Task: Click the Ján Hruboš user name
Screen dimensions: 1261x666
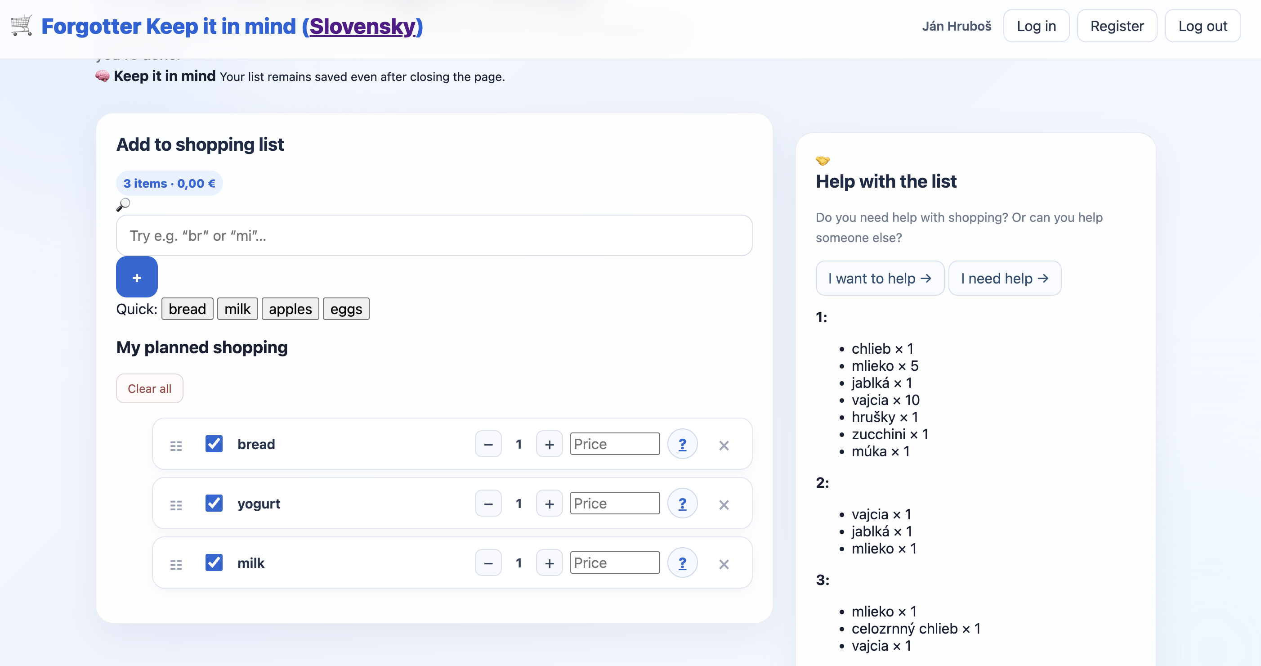Action: click(x=957, y=26)
